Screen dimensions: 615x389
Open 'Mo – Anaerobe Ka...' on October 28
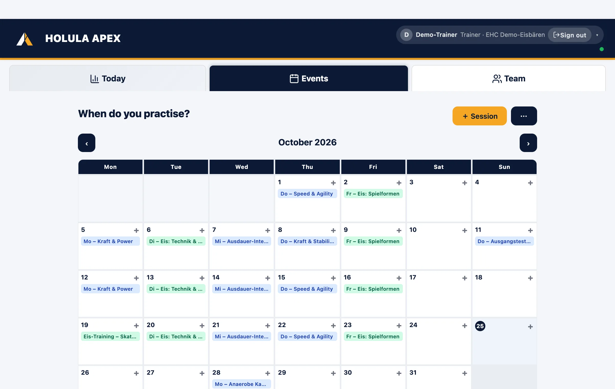click(x=242, y=384)
